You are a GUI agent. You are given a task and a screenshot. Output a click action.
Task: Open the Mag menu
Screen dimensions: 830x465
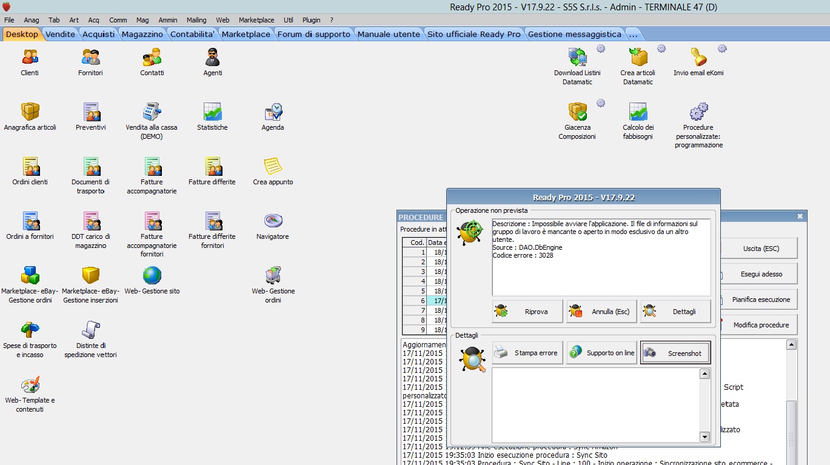[142, 20]
